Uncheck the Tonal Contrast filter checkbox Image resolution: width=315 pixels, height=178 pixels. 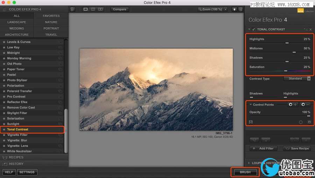click(254, 29)
